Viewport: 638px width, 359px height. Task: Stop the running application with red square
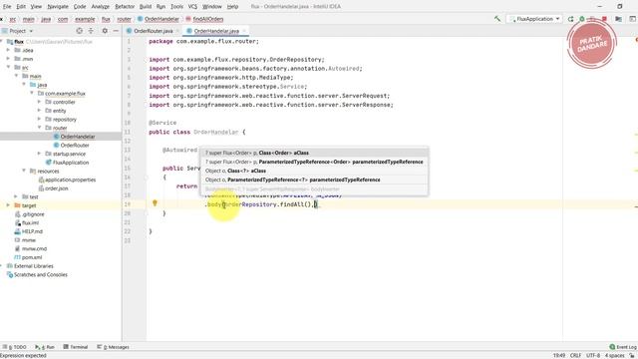point(605,19)
